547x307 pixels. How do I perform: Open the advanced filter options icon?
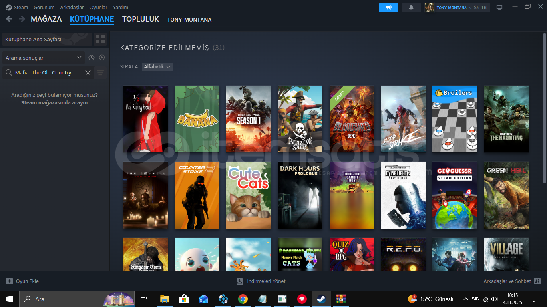[100, 73]
